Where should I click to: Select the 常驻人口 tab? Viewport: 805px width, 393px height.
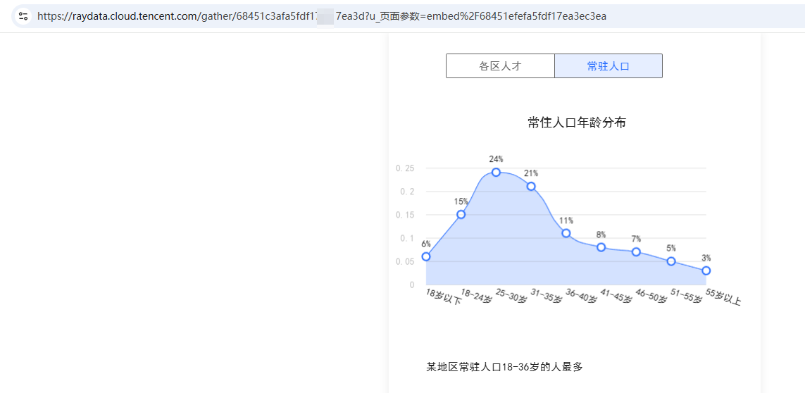608,66
